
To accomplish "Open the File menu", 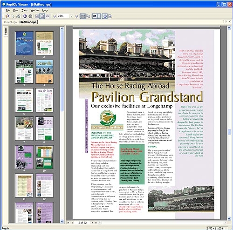I will click(x=8, y=10).
